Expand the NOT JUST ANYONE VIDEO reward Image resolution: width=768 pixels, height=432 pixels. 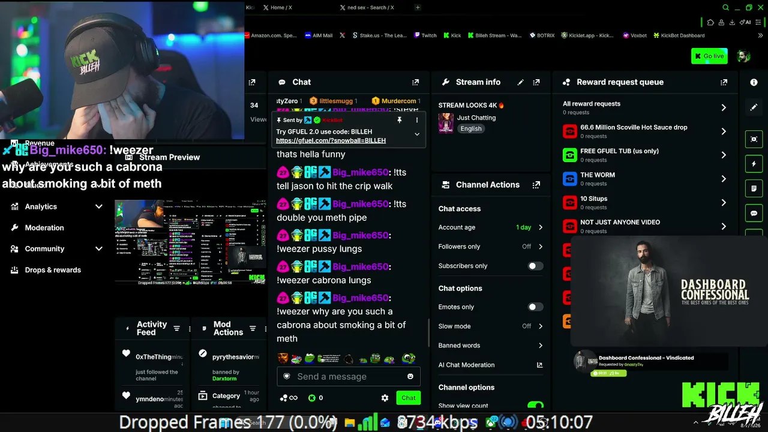[x=724, y=226]
